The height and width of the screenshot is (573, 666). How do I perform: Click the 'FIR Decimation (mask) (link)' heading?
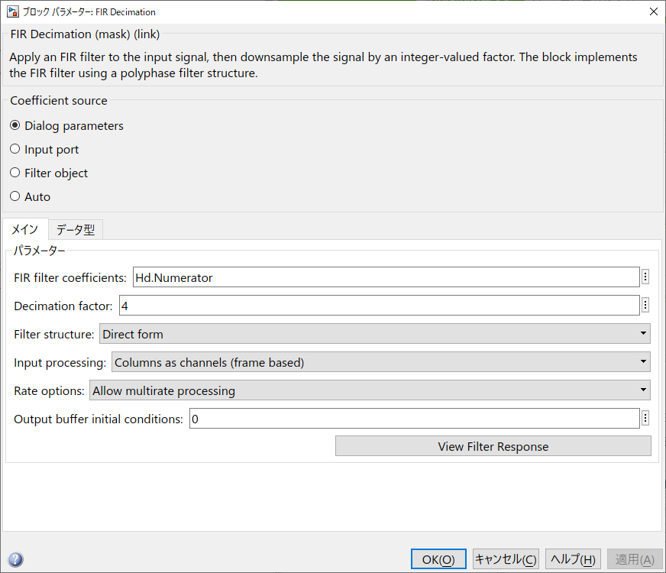coord(85,34)
